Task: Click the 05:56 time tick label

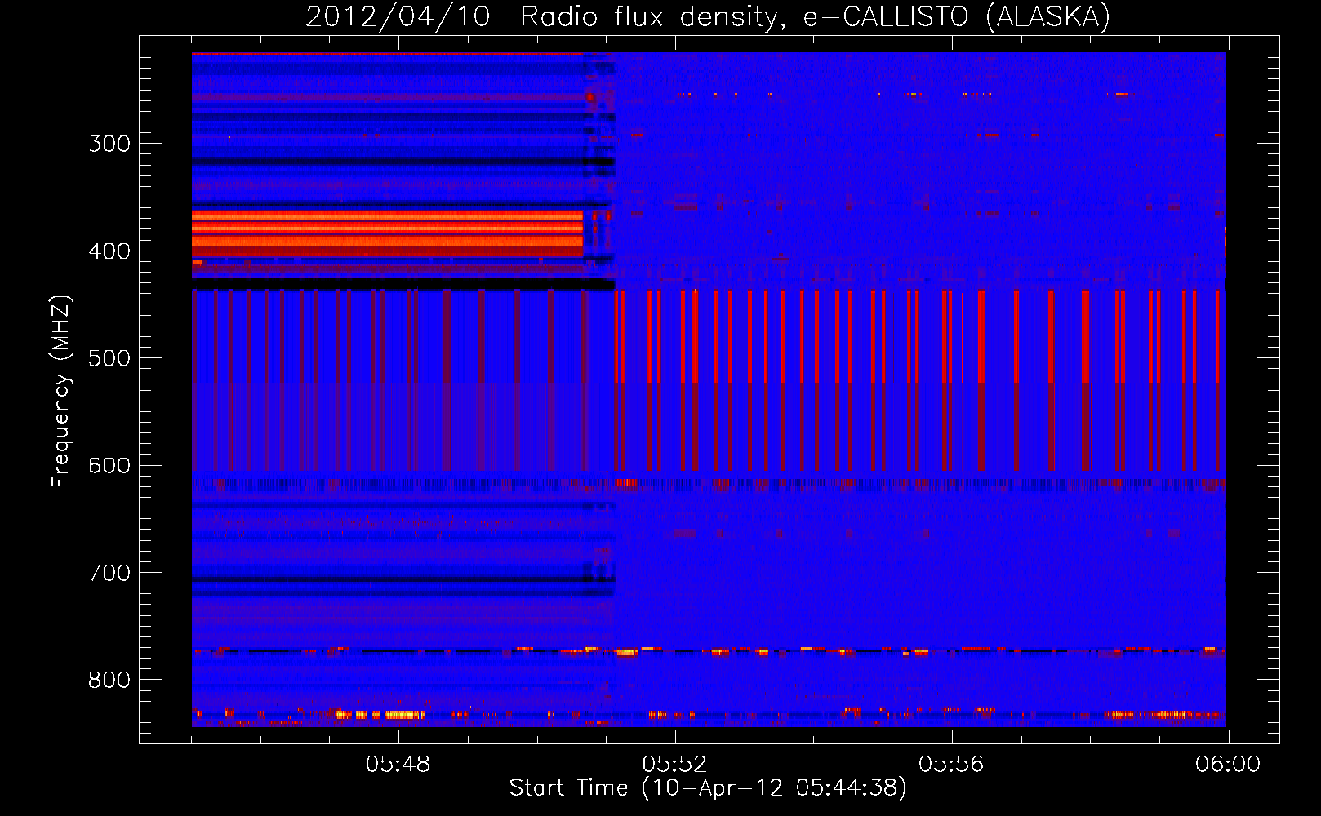Action: click(x=951, y=765)
